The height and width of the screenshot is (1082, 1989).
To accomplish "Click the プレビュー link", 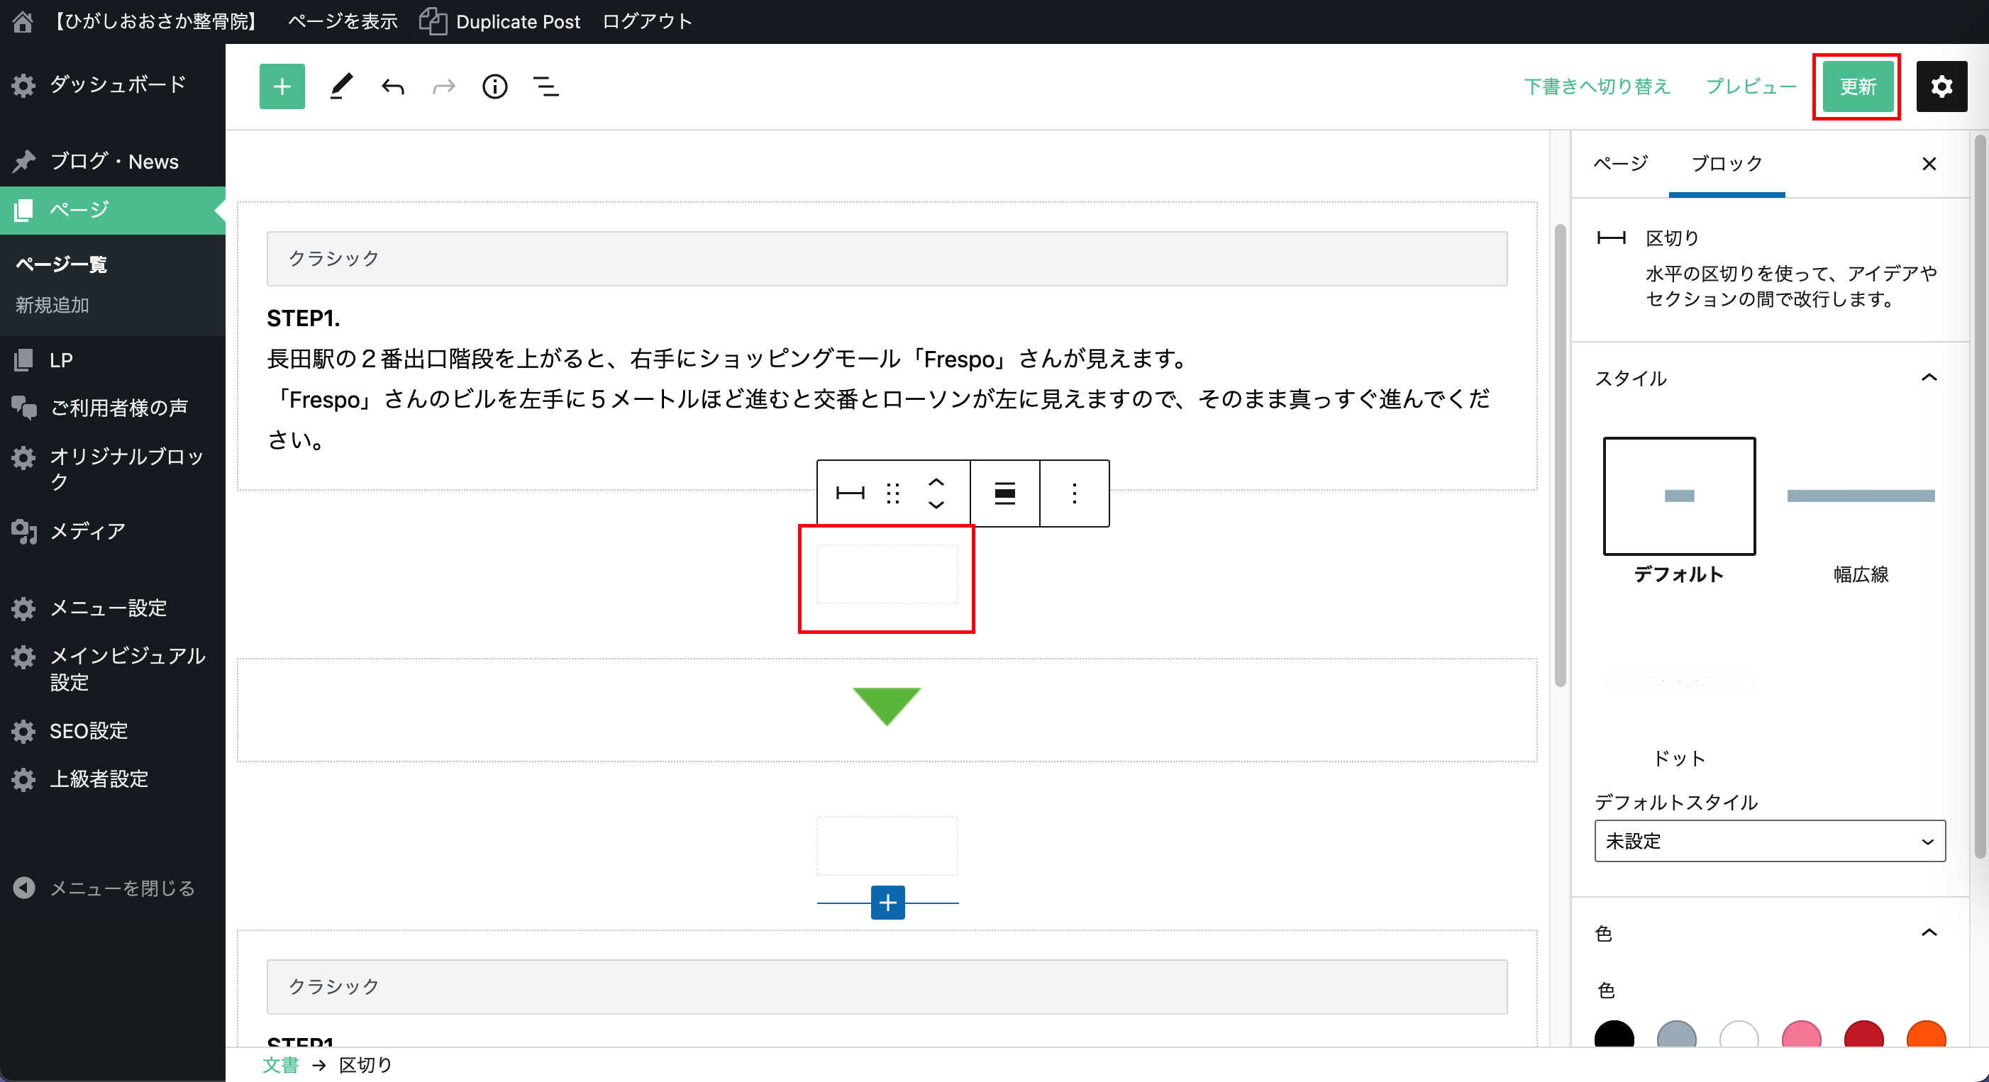I will pos(1751,87).
